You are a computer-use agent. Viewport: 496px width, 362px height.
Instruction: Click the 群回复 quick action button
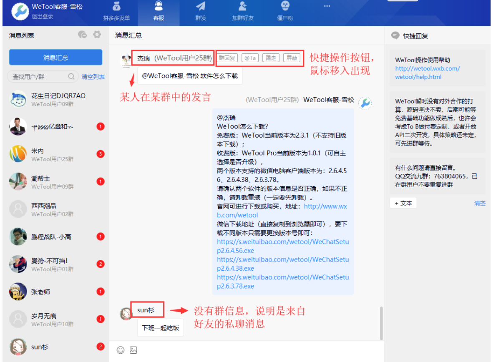(227, 58)
